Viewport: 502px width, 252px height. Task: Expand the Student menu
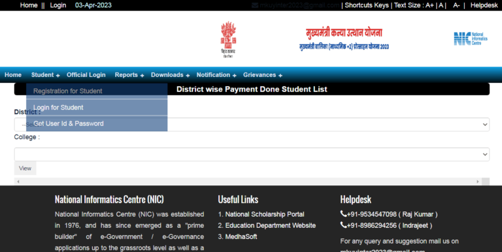click(46, 75)
